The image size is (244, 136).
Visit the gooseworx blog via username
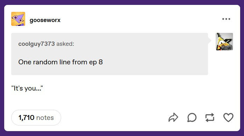45,20
